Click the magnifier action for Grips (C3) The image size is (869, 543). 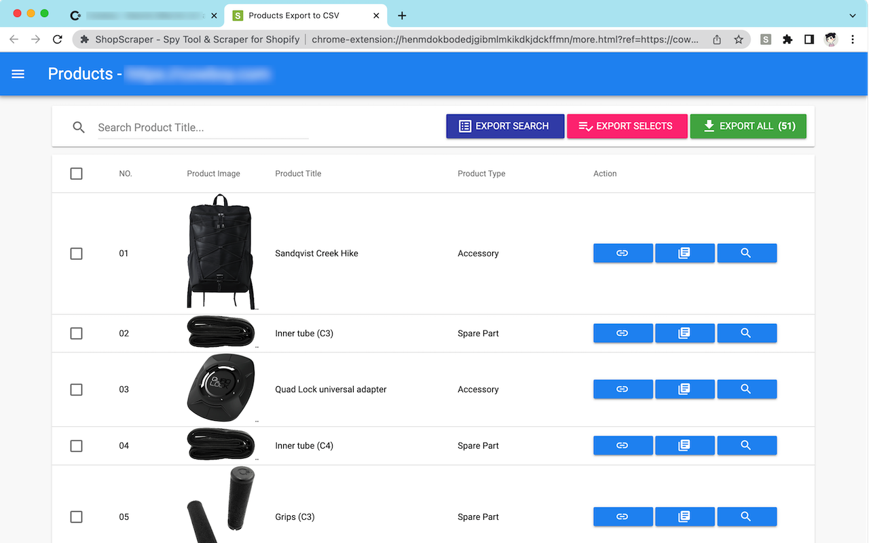747,517
